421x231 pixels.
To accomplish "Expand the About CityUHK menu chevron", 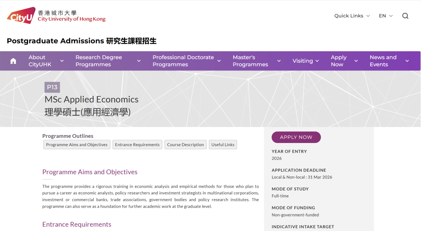I will pos(62,61).
